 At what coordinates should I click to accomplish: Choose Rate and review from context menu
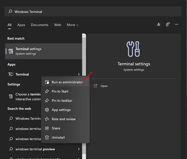pos(65,119)
